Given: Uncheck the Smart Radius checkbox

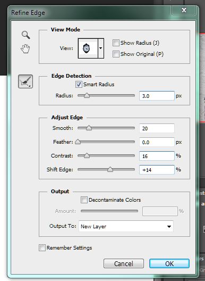Looking at the screenshot, I should (x=79, y=85).
